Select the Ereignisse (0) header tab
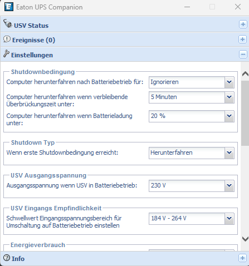This screenshot has width=249, height=266. (124, 40)
